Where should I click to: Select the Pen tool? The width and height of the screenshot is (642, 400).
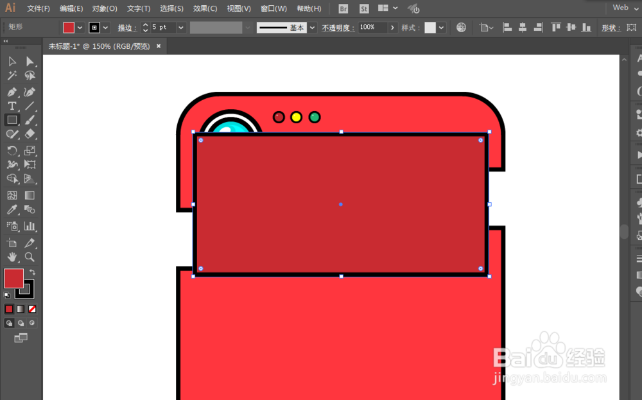coord(12,92)
